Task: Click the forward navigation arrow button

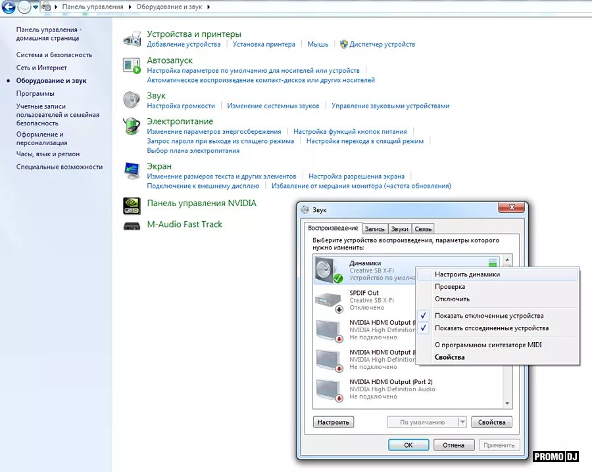Action: (24, 7)
